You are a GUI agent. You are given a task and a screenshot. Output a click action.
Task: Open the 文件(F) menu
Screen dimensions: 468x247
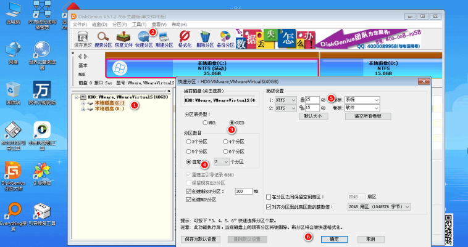(x=80, y=25)
